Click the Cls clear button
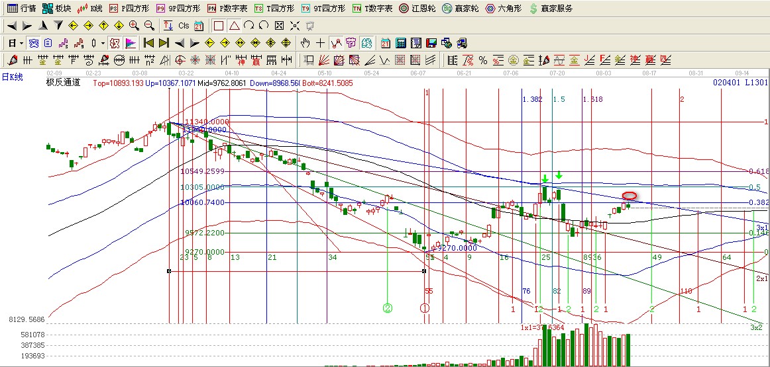 (184, 26)
